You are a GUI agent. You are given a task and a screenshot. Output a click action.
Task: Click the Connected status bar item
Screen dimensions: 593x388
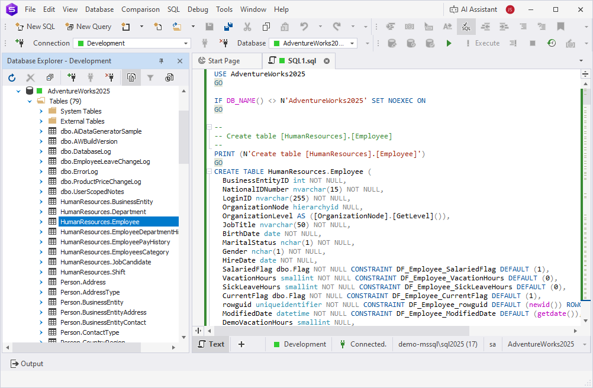(x=363, y=344)
